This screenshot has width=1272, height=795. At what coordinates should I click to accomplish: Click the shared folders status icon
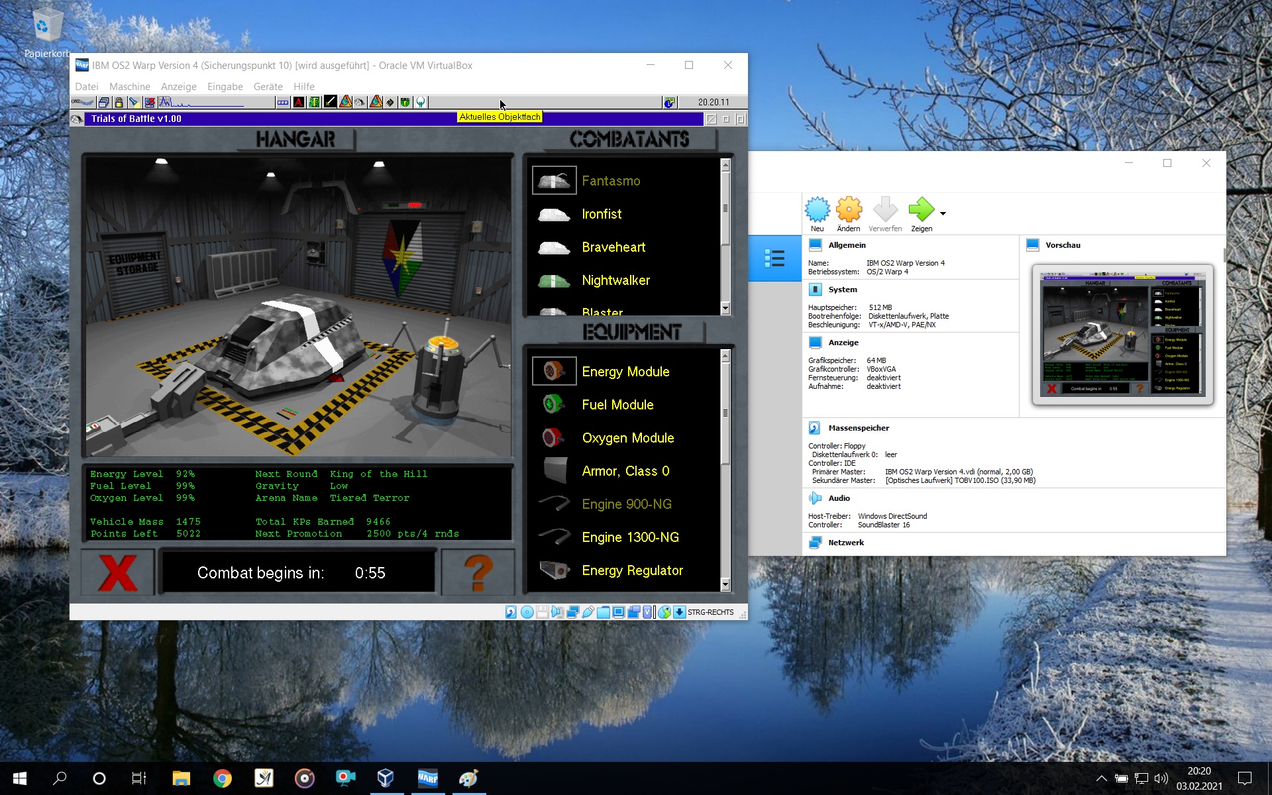pos(603,612)
